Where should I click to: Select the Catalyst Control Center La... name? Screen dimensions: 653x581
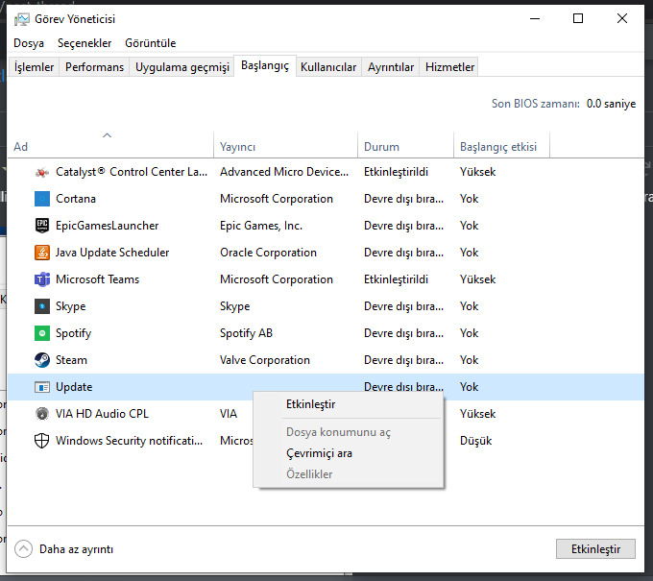click(132, 172)
